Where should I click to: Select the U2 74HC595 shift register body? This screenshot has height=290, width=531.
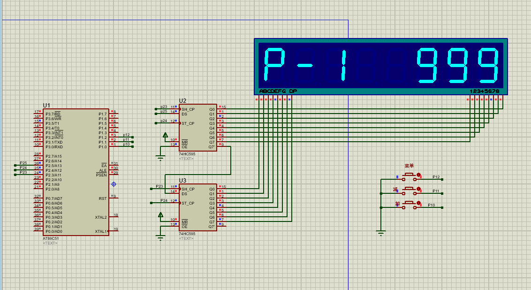pyautogui.click(x=198, y=127)
